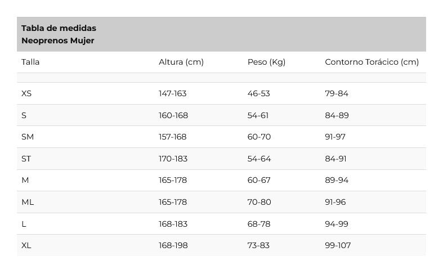This screenshot has height=274, width=443.
Task: Select the M size row label
Action: [x=25, y=180]
